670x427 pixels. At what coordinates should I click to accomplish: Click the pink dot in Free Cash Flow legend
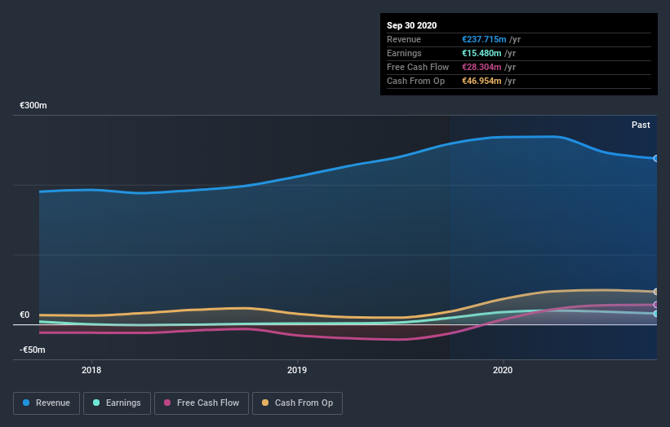point(167,403)
